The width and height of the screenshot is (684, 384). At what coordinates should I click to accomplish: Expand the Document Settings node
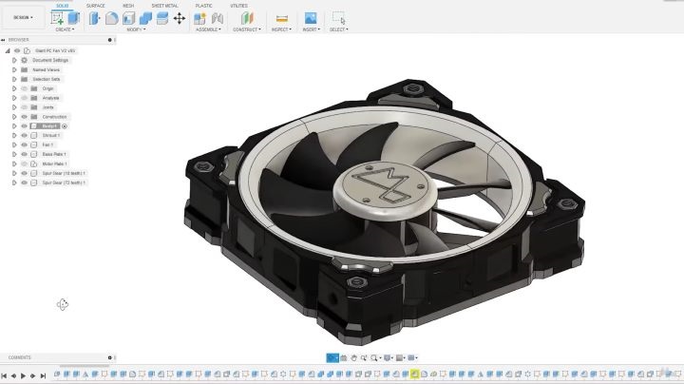14,60
